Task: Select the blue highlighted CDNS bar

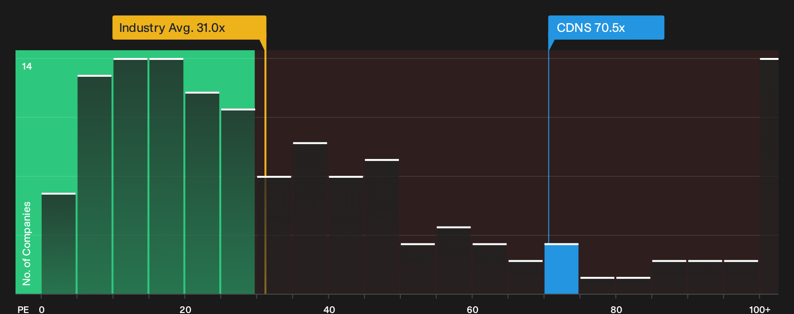Action: coord(562,269)
